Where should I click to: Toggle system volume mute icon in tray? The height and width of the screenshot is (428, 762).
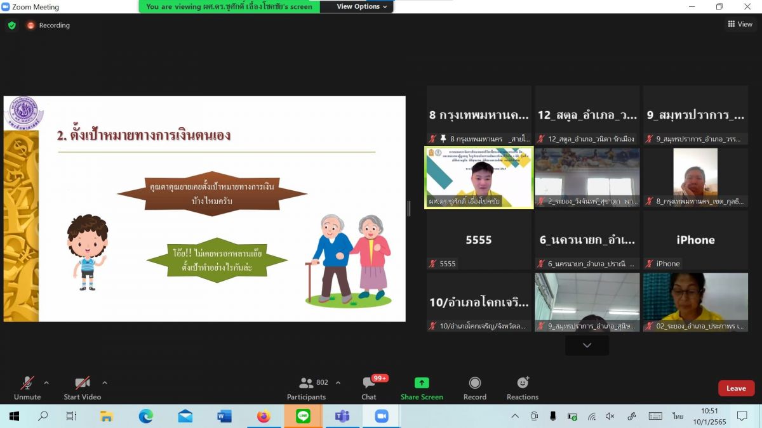click(x=610, y=416)
